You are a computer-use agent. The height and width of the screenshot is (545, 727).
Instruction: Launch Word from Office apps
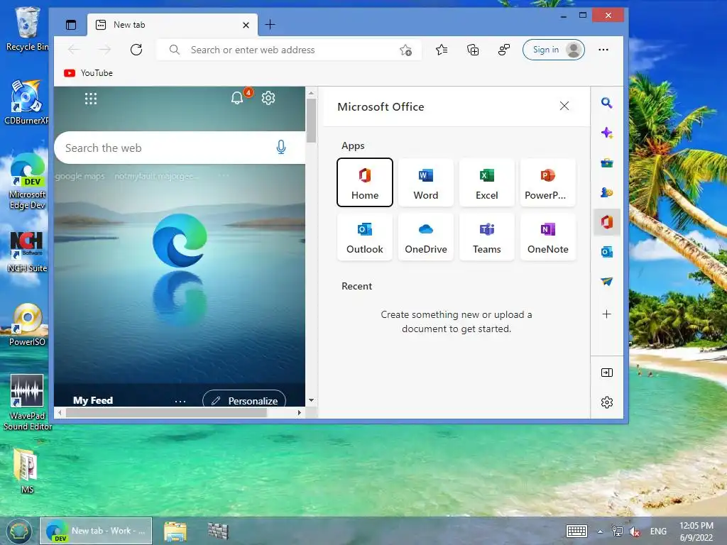(x=426, y=182)
